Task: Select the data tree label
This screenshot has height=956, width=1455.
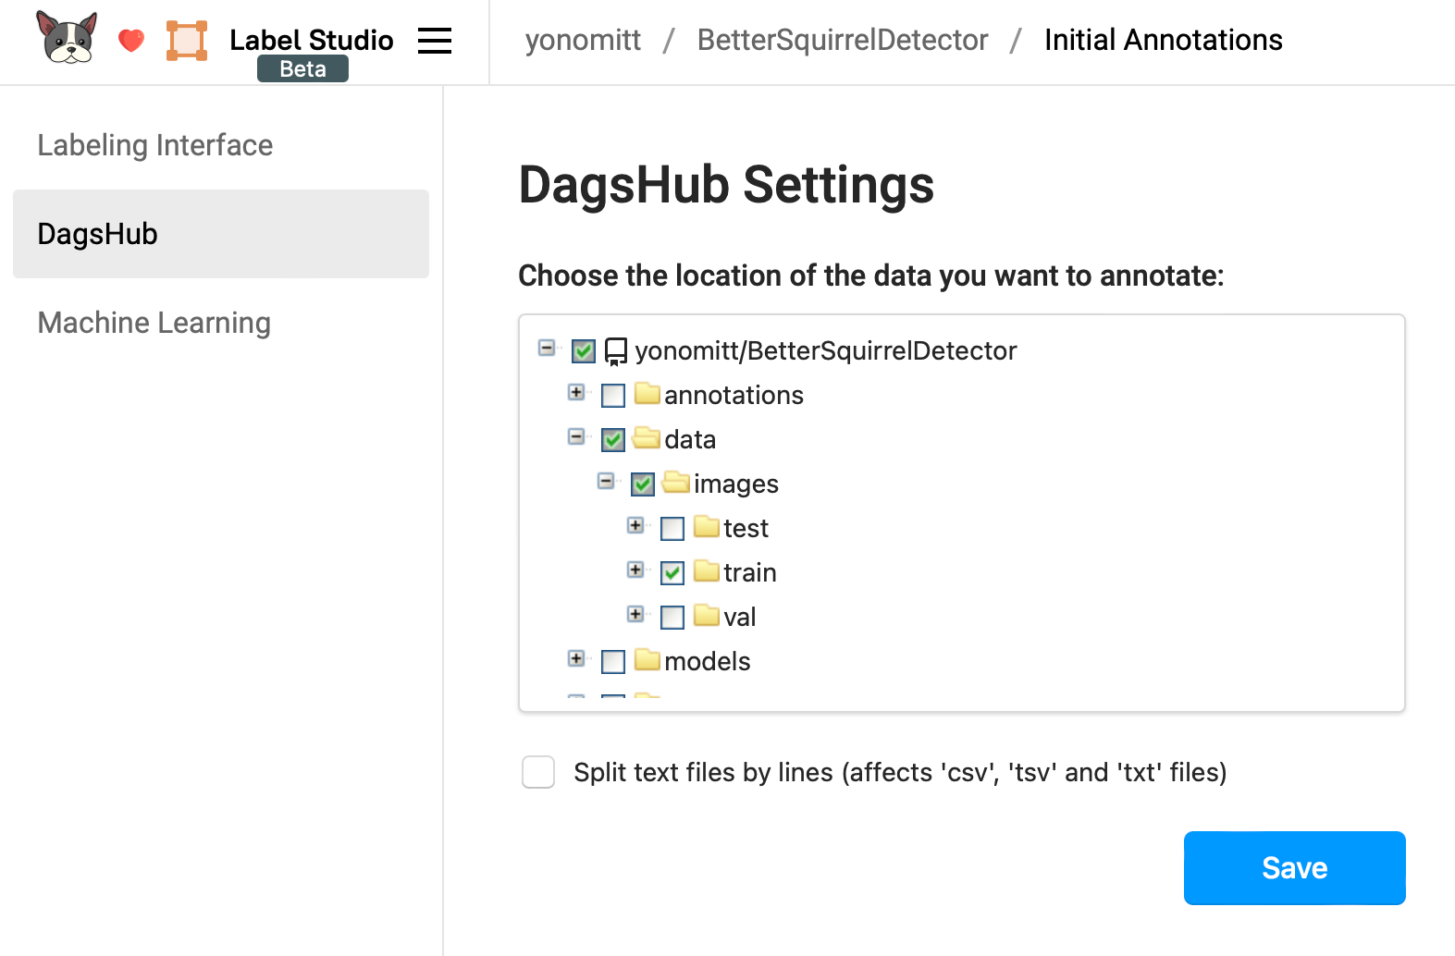Action: (690, 440)
